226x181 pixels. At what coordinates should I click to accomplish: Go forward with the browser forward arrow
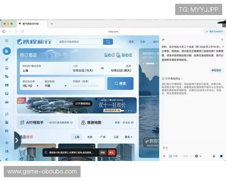click(16, 31)
